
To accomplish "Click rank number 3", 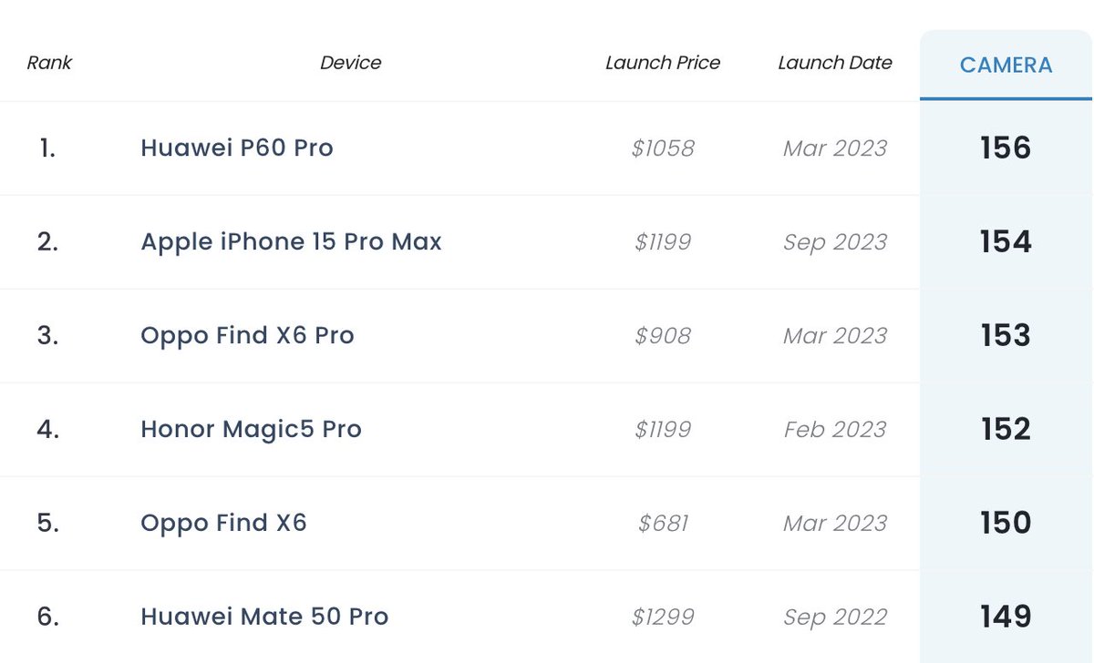I will pyautogui.click(x=47, y=335).
